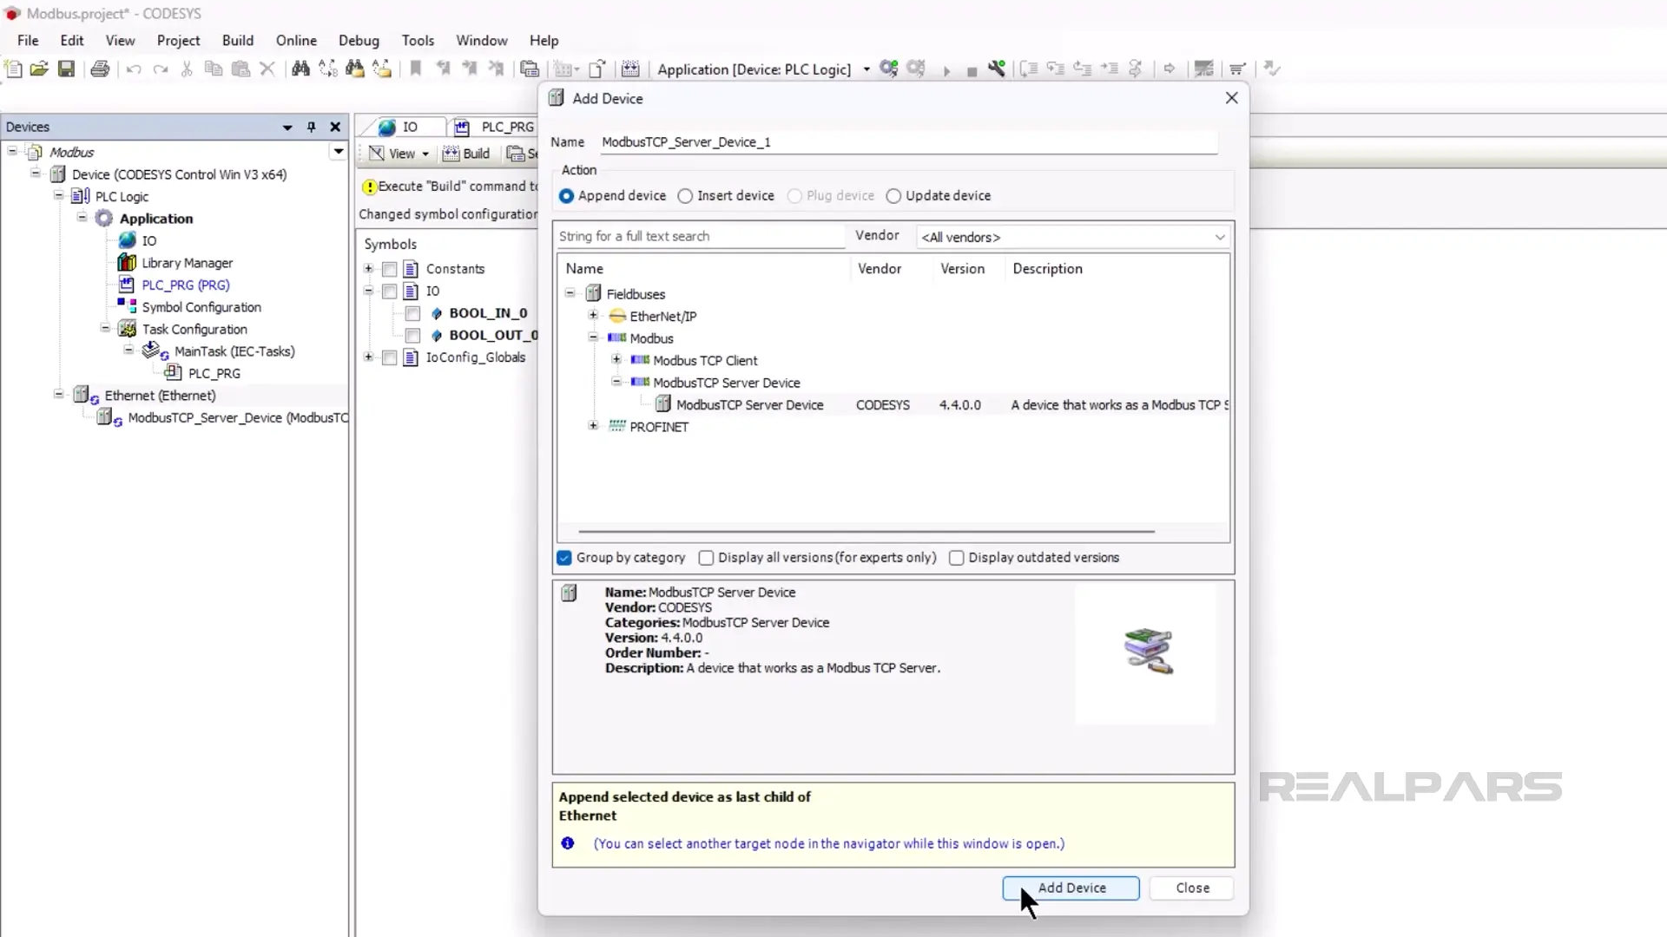1667x937 pixels.
Task: Click the Cut scissors icon
Action: 187,69
